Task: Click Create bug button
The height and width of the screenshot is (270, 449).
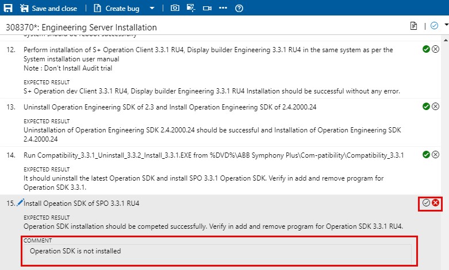Action: [x=117, y=8]
